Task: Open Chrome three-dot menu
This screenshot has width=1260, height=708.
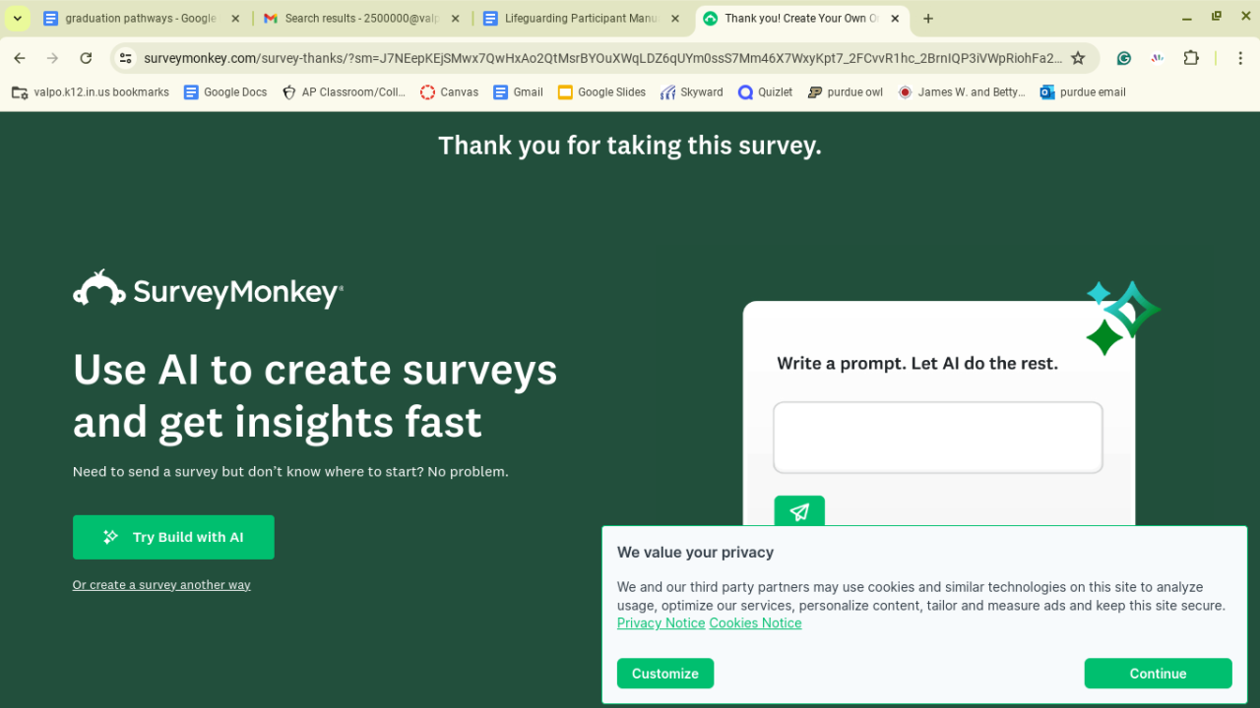Action: click(1240, 58)
